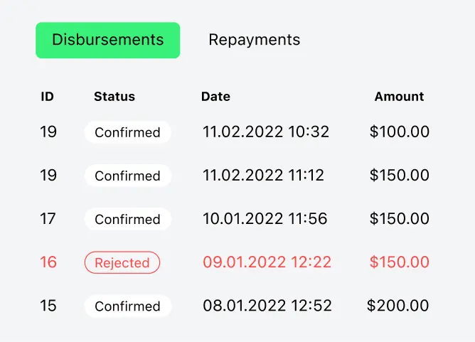Click Confirmed badge for 10:32 disbursement
Viewport: 475px width, 342px height.
127,132
